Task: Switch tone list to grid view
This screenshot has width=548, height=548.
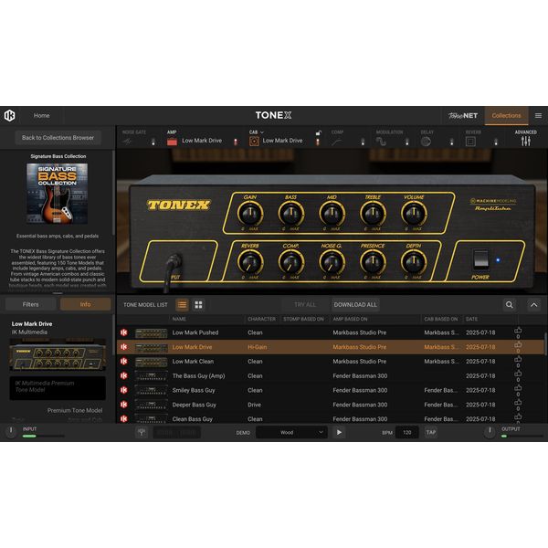Action: click(198, 304)
